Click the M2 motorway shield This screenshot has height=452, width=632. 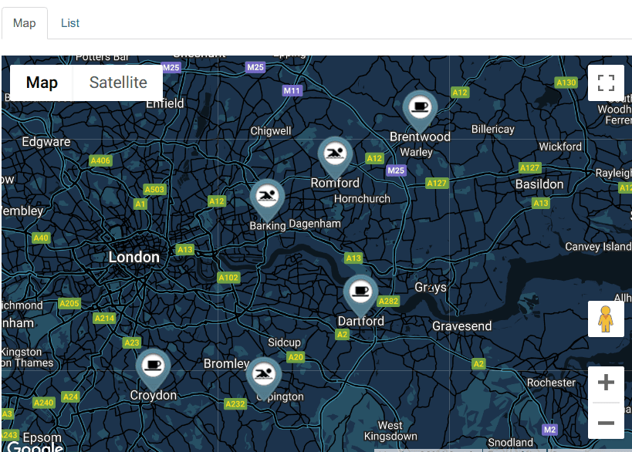(549, 430)
